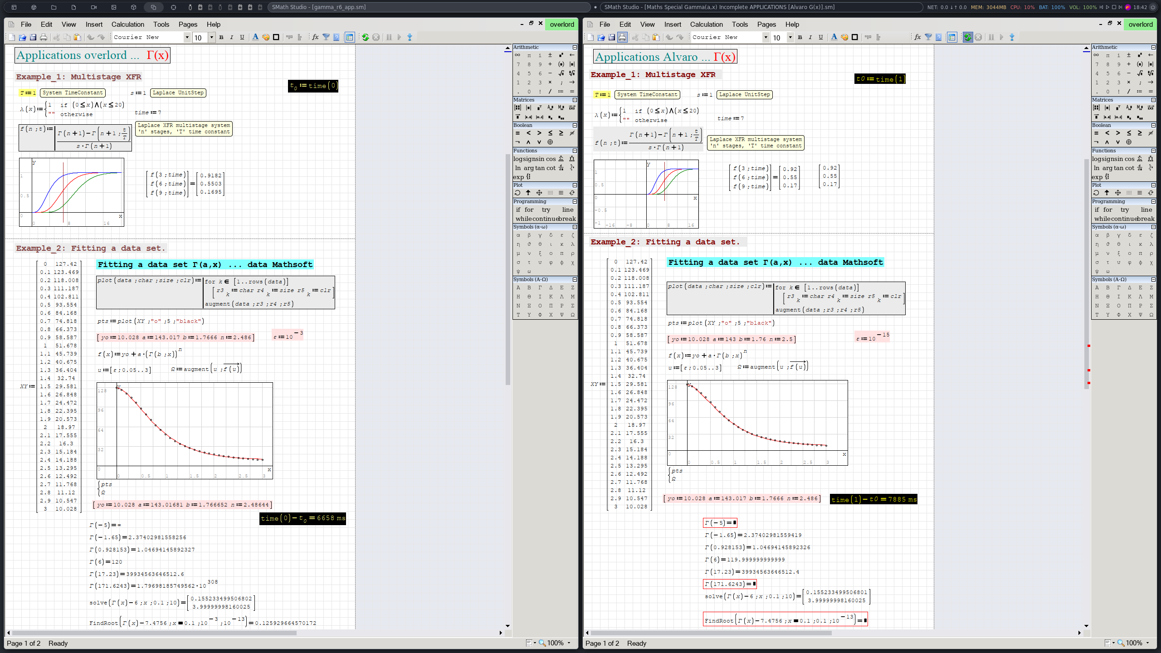Collapse the Arithmetic panel in left window
The image size is (1161, 653).
coord(575,47)
